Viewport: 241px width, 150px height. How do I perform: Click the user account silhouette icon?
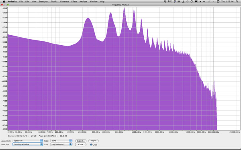click(183, 2)
